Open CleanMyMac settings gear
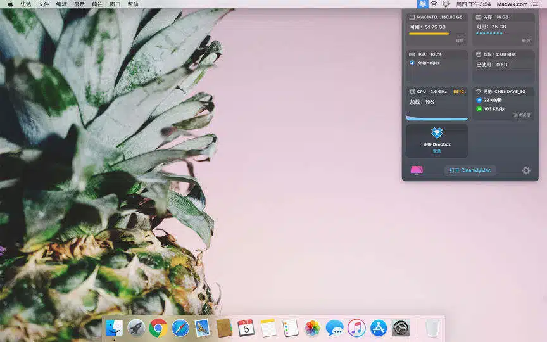Screen dimensions: 547x342 click(x=526, y=170)
